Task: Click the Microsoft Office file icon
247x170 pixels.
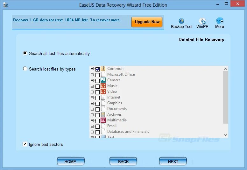Action: (103, 74)
